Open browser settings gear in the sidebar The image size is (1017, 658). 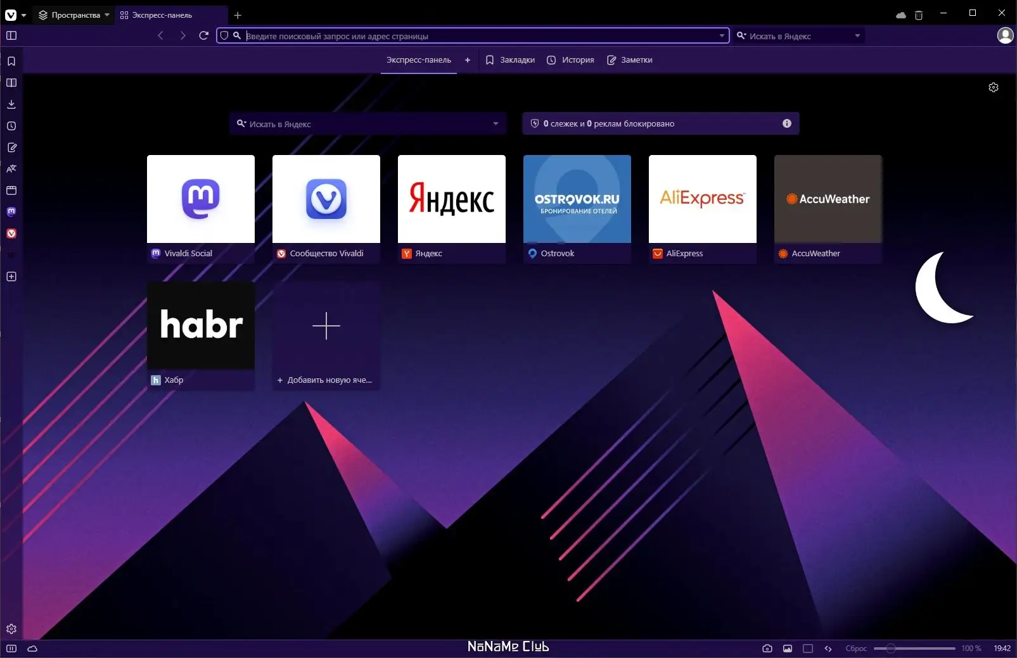coord(11,629)
